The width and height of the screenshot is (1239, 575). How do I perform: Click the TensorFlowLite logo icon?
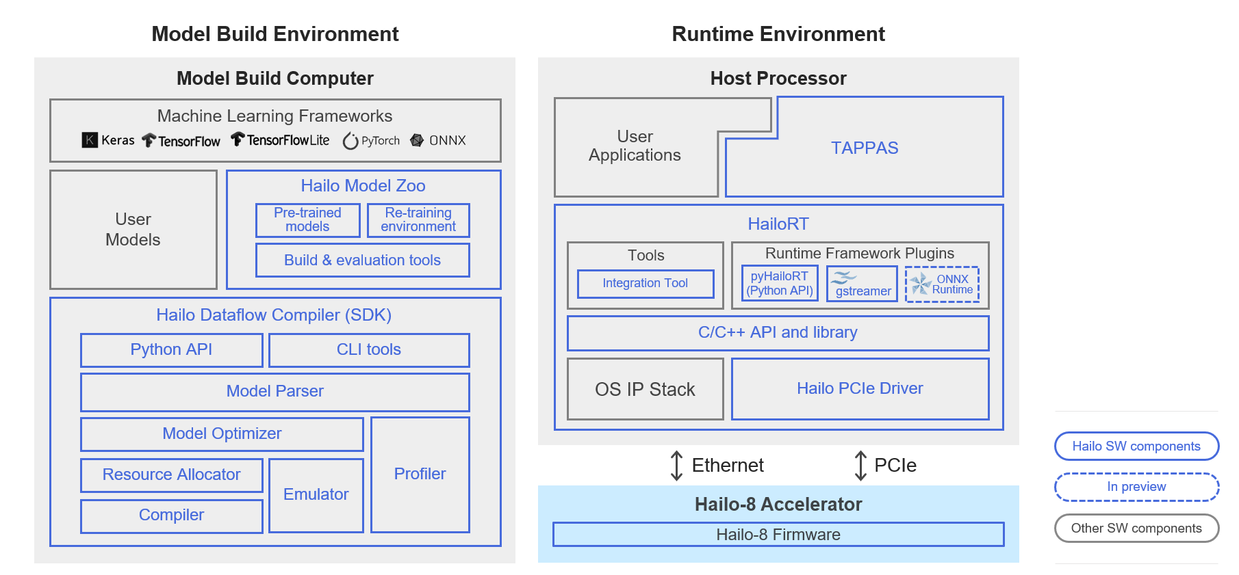click(x=238, y=139)
